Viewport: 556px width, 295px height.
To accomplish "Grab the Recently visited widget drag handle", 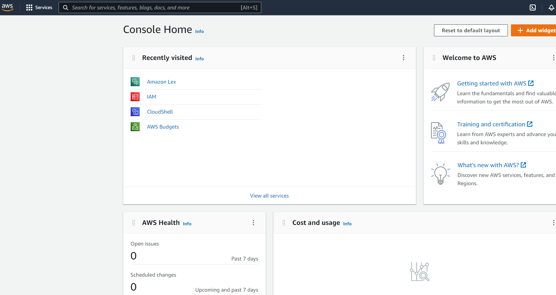I will click(x=134, y=58).
